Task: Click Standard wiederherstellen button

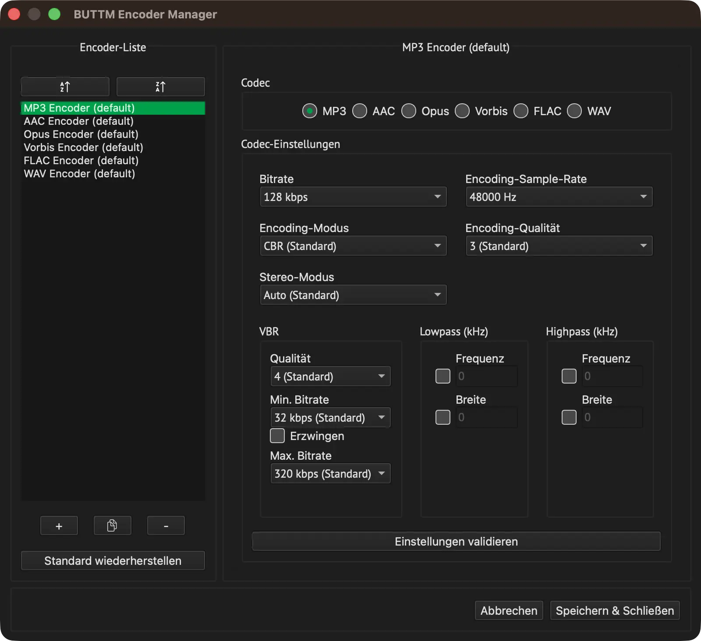Action: tap(113, 561)
